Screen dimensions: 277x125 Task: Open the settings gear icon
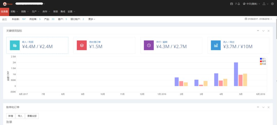point(272,4)
